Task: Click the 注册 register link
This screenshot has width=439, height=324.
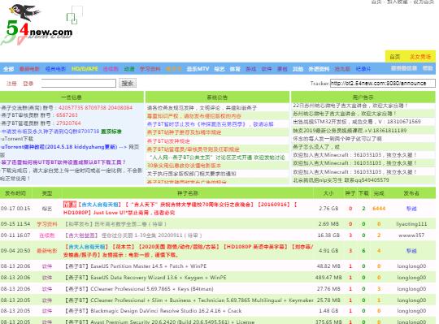Action: point(11,84)
